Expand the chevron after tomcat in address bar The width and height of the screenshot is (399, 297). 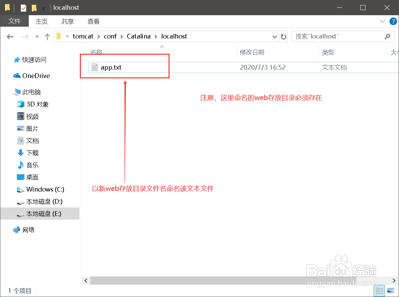point(98,36)
